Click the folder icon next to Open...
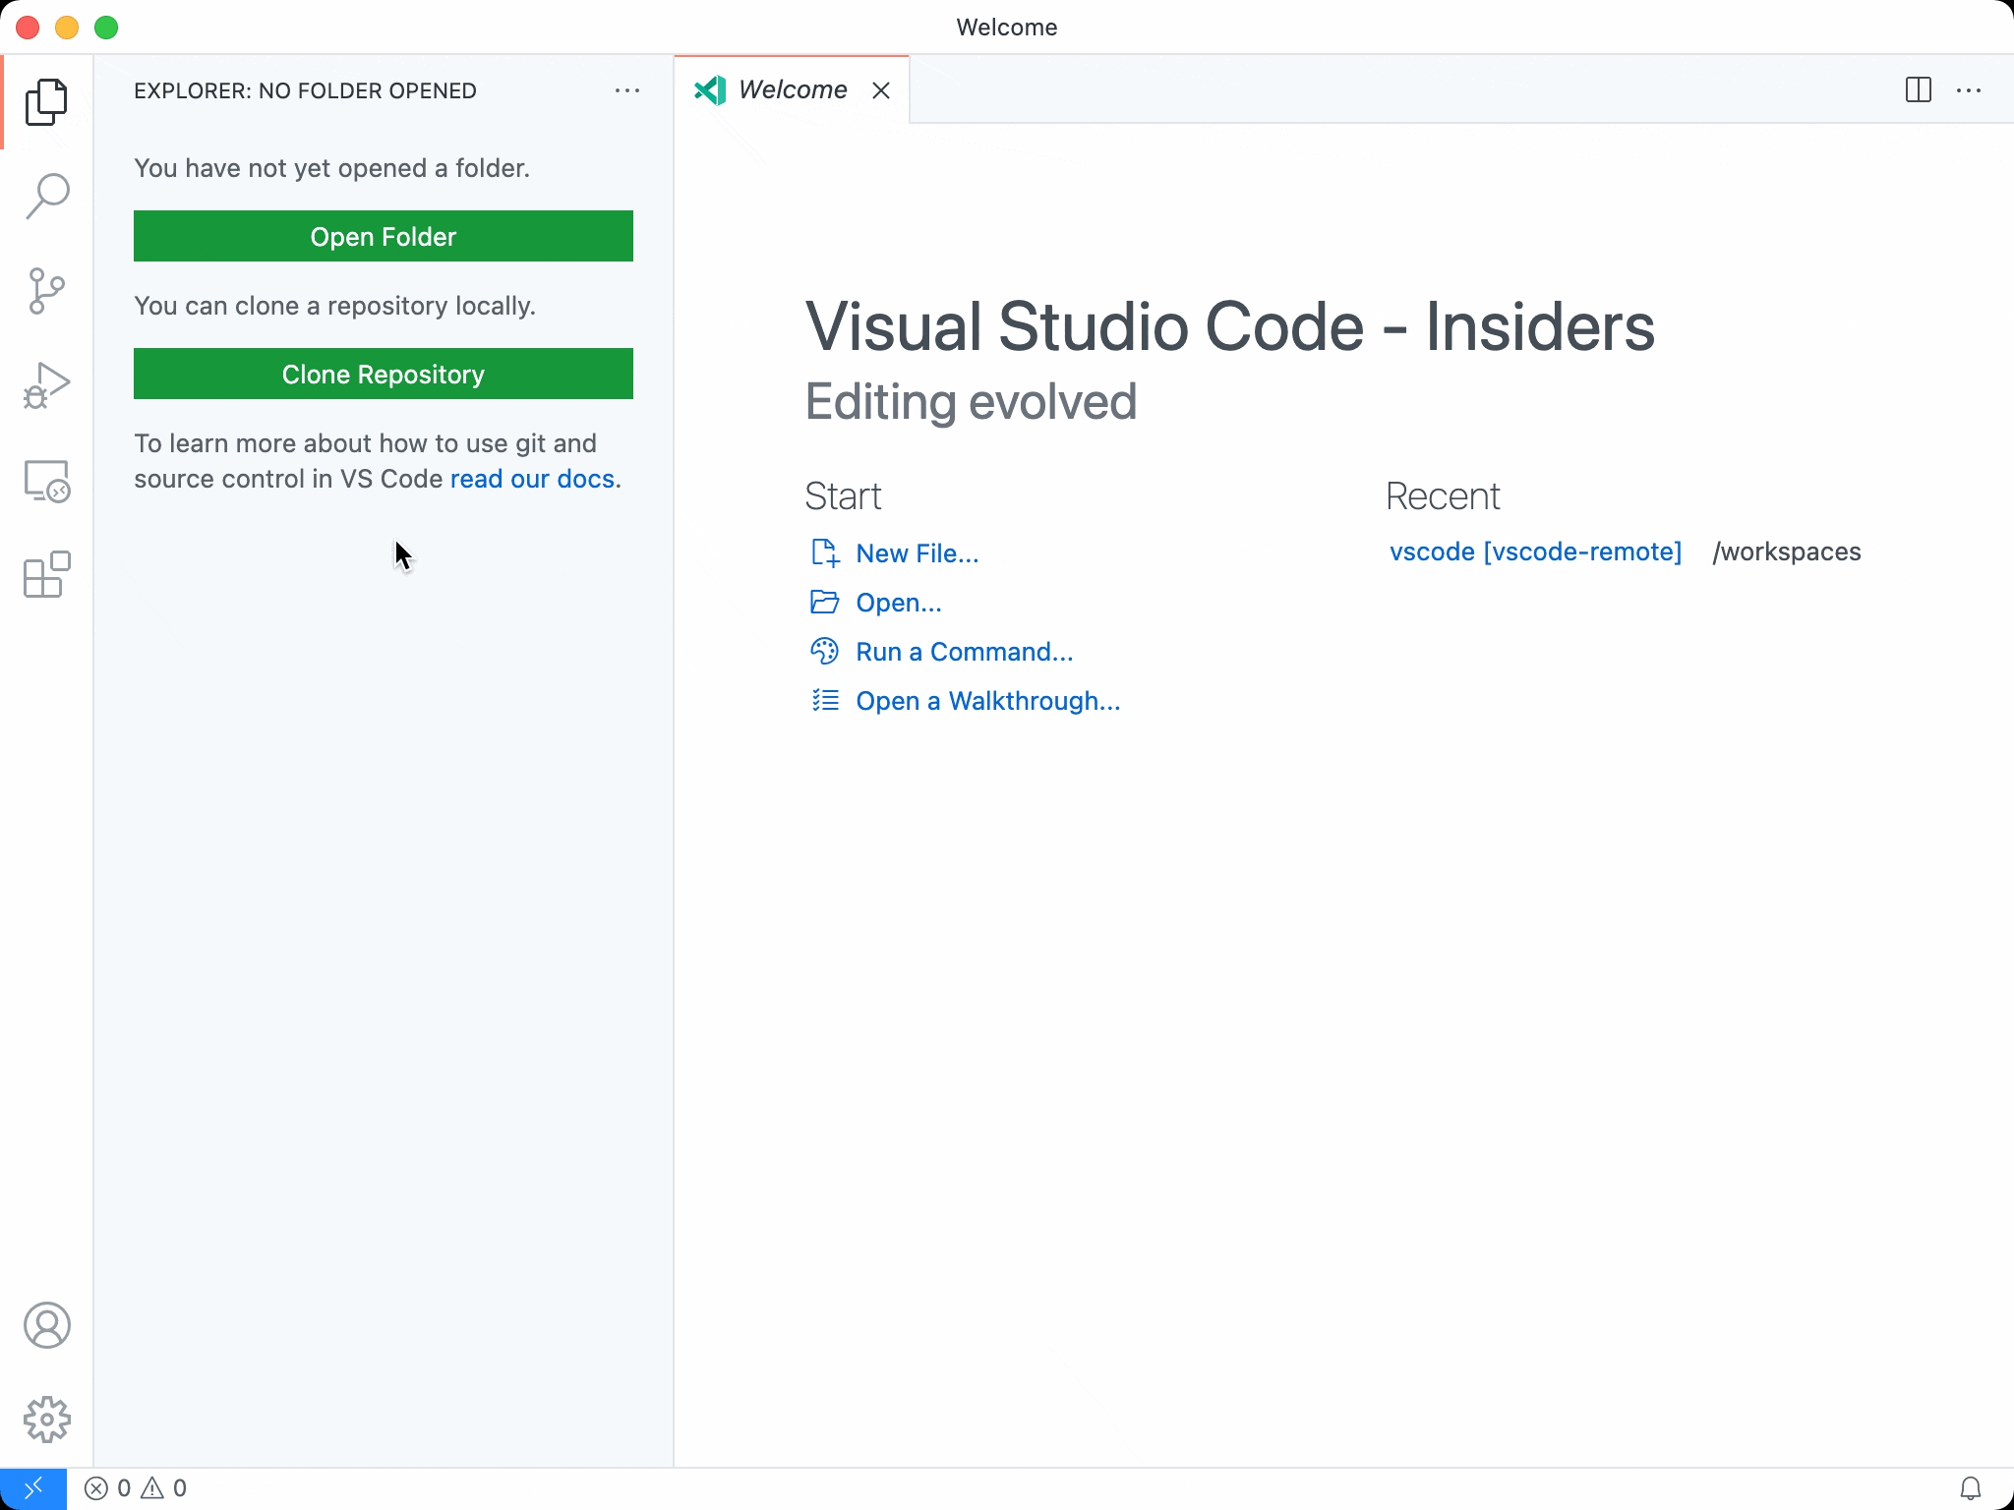The width and height of the screenshot is (2014, 1510). pos(824,602)
